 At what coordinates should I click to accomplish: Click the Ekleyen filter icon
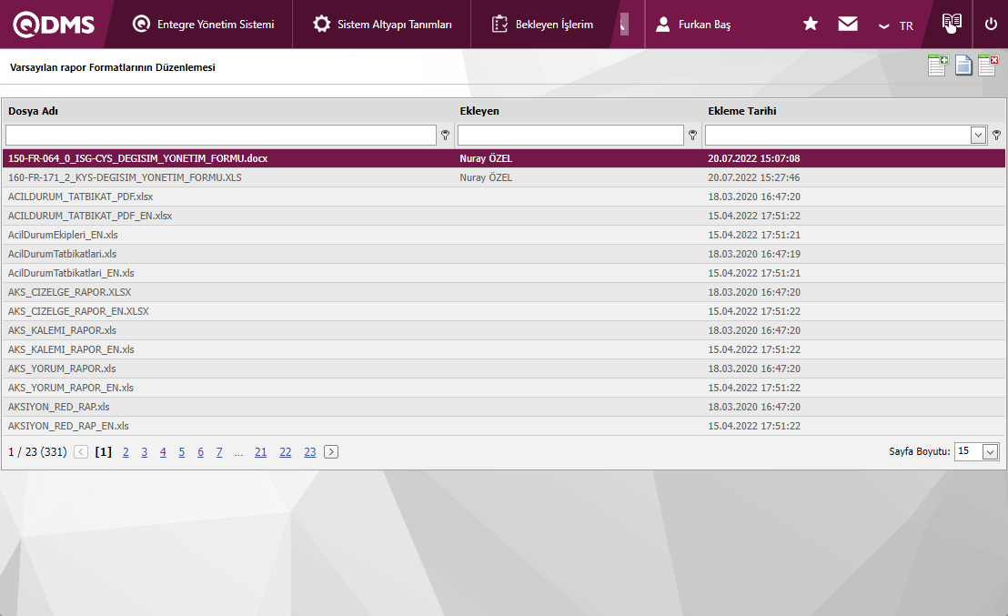tap(693, 136)
